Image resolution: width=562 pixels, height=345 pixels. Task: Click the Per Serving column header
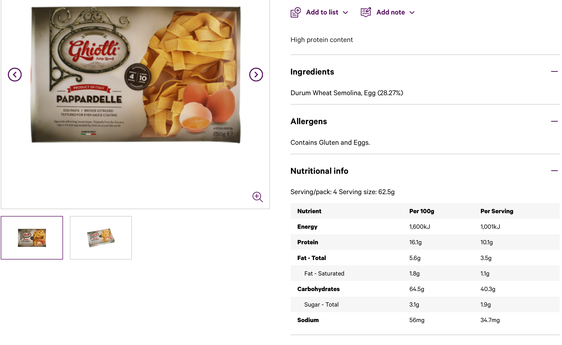point(497,211)
